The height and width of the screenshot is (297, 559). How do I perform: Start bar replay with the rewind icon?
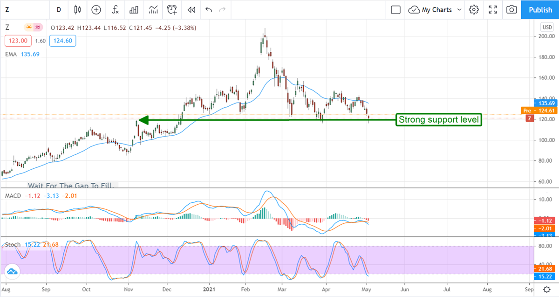[191, 9]
